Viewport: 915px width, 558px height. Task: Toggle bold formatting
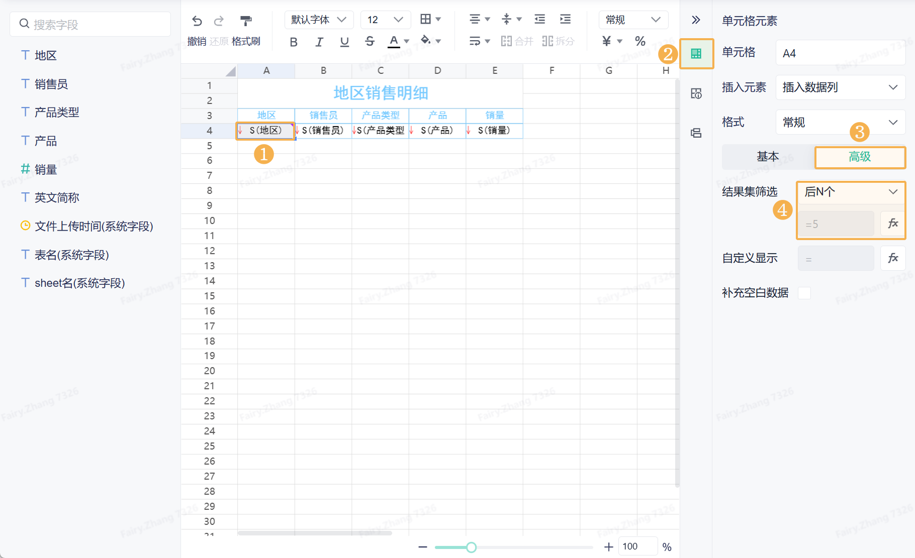point(294,42)
